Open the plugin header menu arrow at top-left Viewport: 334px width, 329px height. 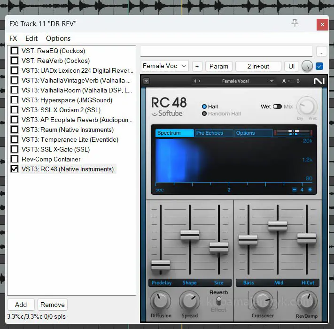[x=146, y=81]
